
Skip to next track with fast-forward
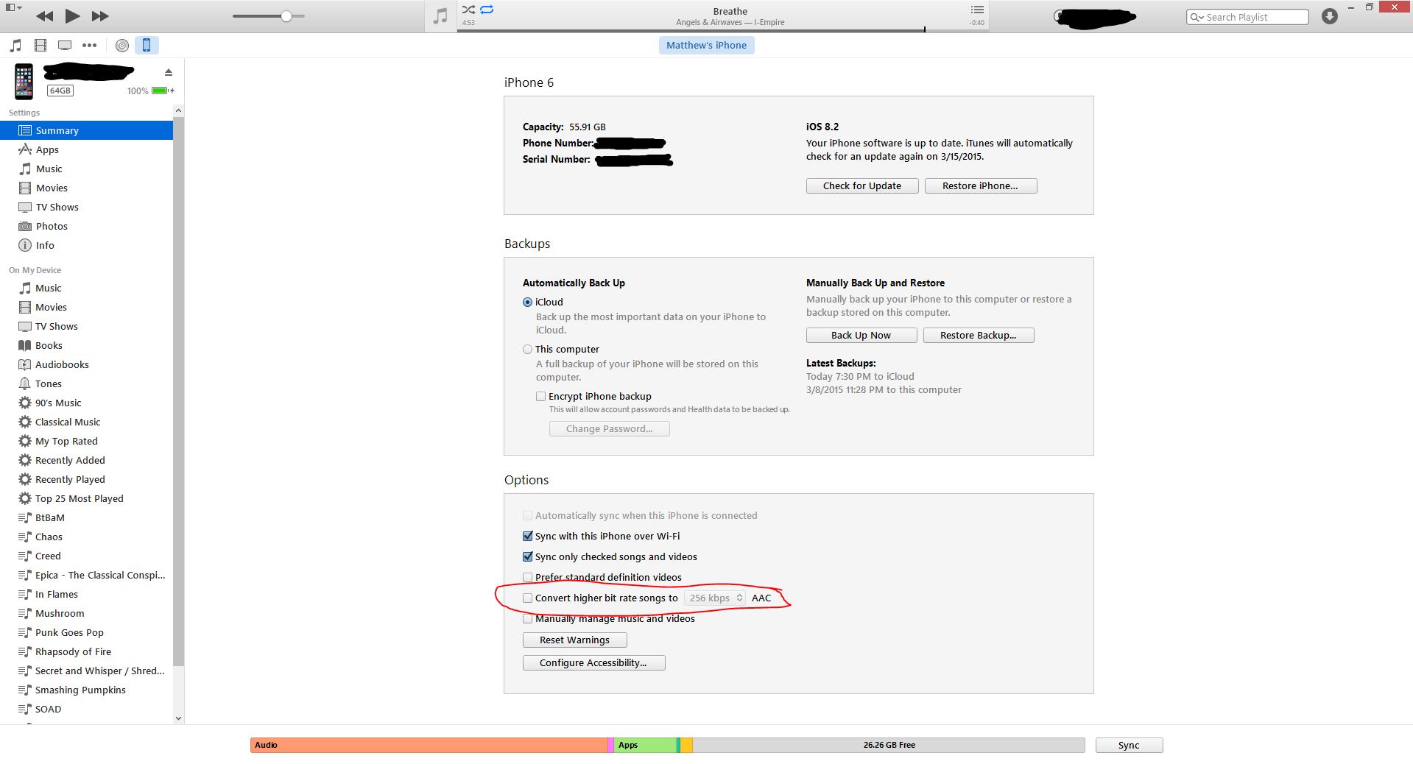(x=100, y=16)
